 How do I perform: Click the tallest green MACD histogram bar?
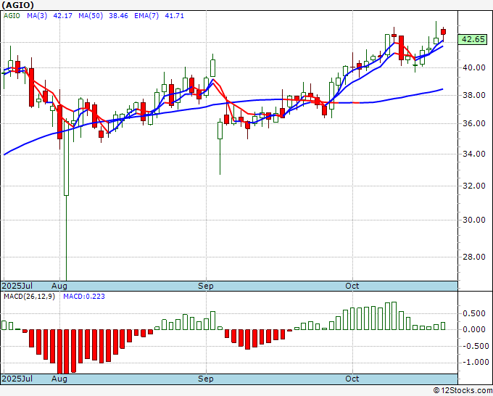pyautogui.click(x=394, y=315)
